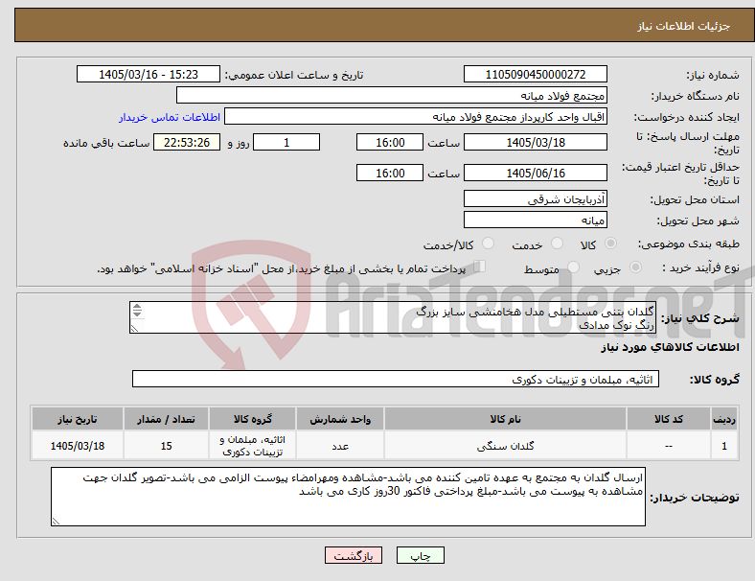Click the بازگشت back button

(x=354, y=555)
